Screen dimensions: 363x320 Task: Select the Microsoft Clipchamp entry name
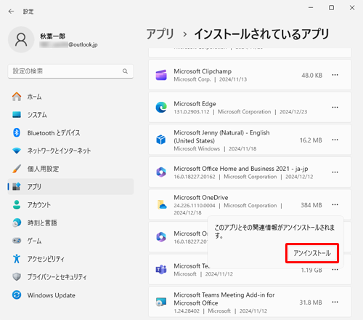point(203,71)
